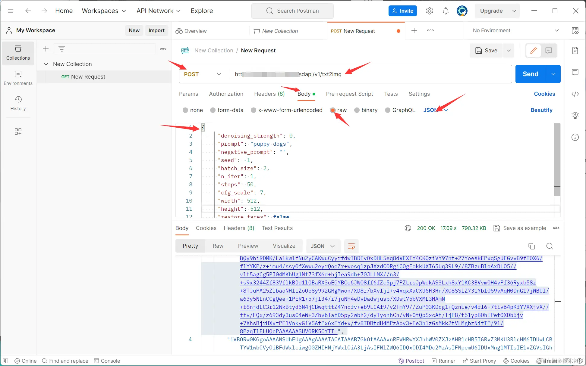Click the filter collections icon
This screenshot has height=366, width=586.
click(62, 49)
